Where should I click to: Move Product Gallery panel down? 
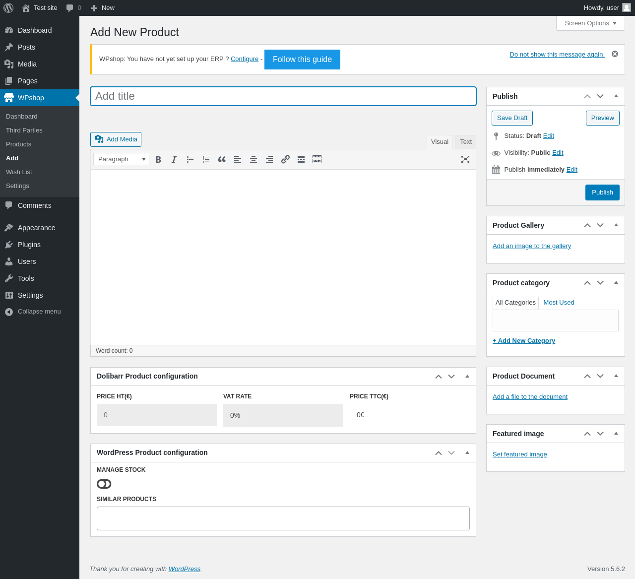click(x=600, y=225)
